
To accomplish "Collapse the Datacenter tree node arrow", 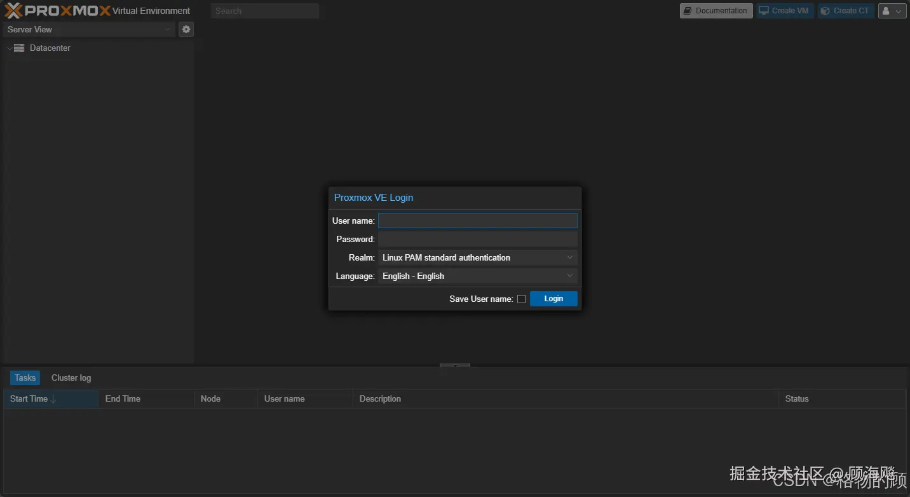I will (x=9, y=48).
